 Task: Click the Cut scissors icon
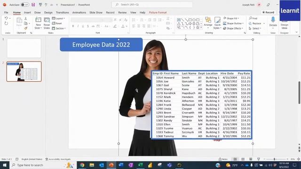[x=25, y=18]
